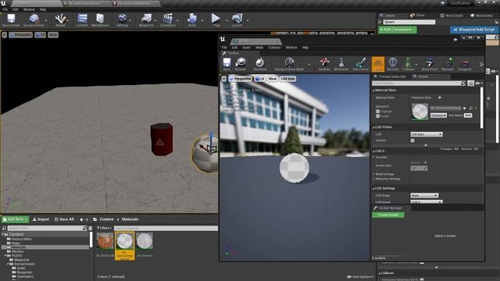Screen dimensions: 500x281
Task: Toggle the highlighted Grid toolbar button
Action: [378, 64]
